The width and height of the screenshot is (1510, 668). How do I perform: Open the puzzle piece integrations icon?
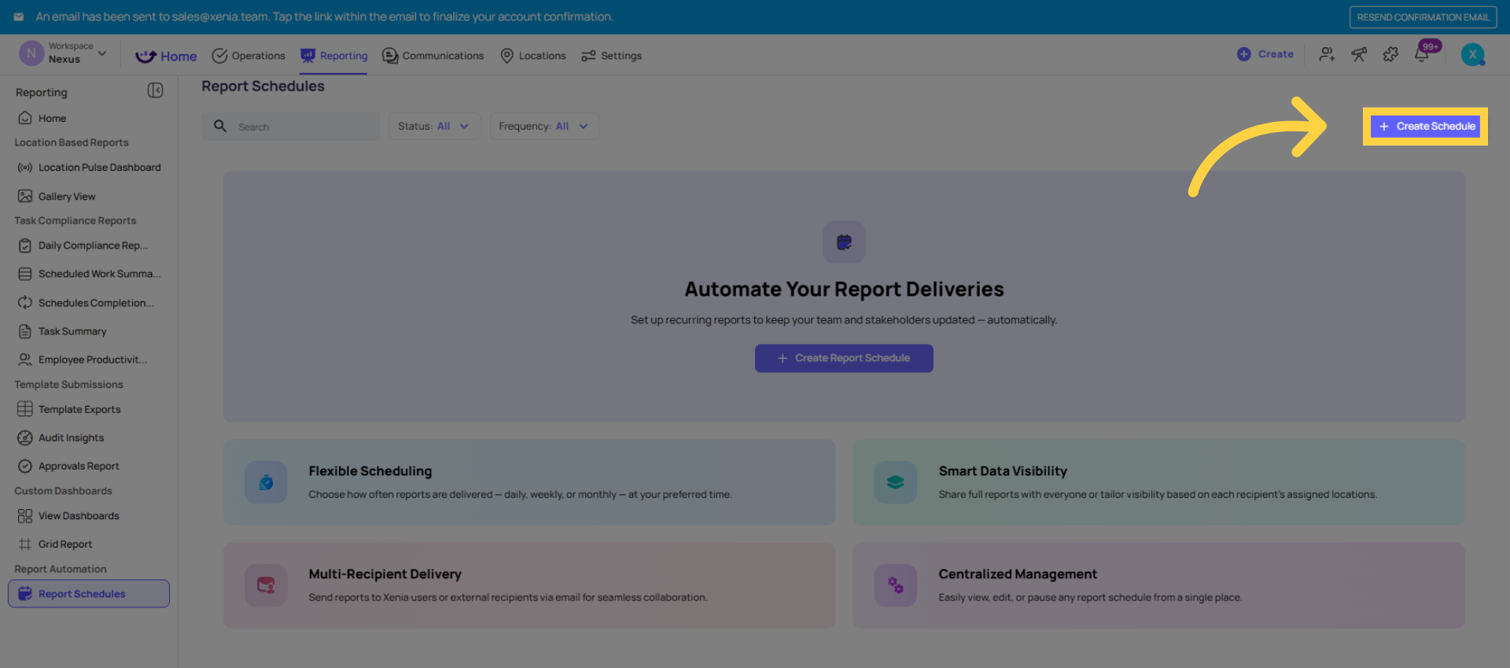[1390, 54]
